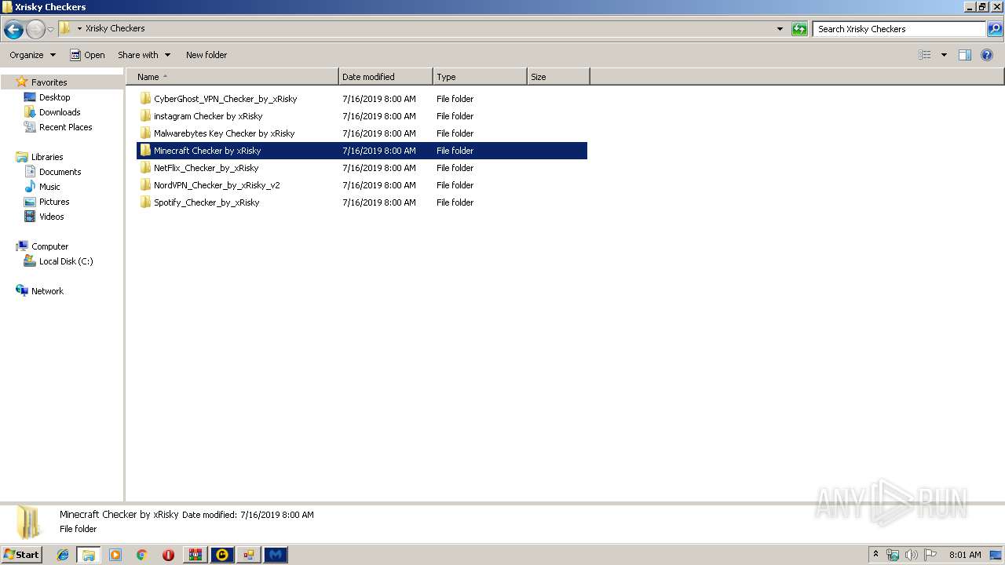
Task: Open Downloads in Favorites
Action: click(x=60, y=112)
